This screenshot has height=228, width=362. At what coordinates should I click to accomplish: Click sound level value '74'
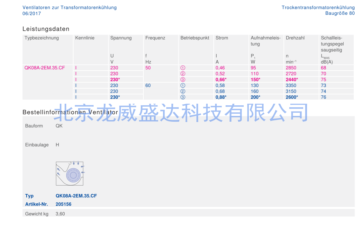pos(323,91)
